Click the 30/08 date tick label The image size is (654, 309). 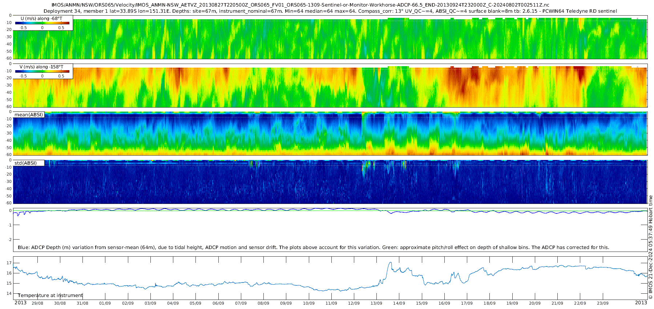tap(60, 303)
